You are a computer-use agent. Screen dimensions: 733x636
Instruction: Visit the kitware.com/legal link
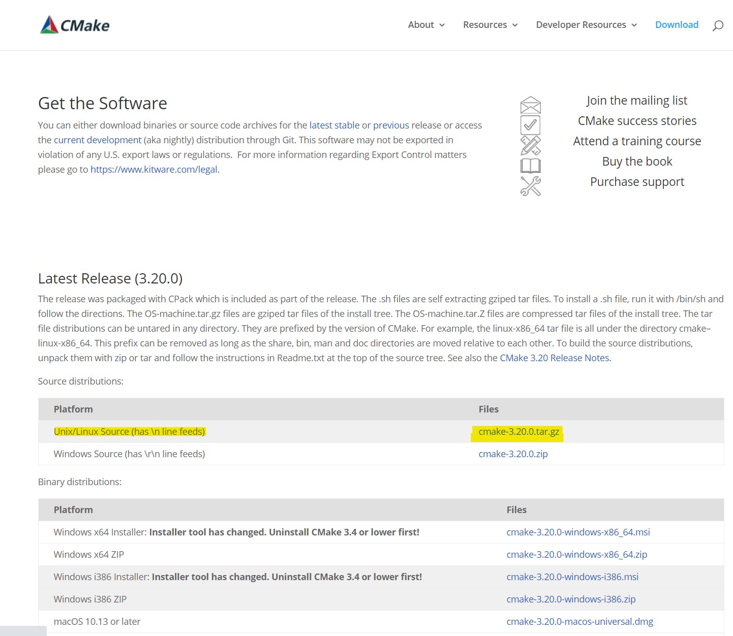[154, 170]
